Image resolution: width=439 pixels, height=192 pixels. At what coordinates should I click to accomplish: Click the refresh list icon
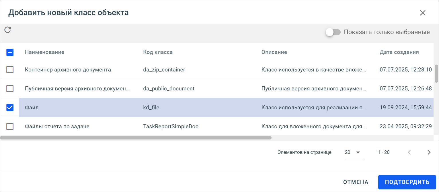point(8,30)
